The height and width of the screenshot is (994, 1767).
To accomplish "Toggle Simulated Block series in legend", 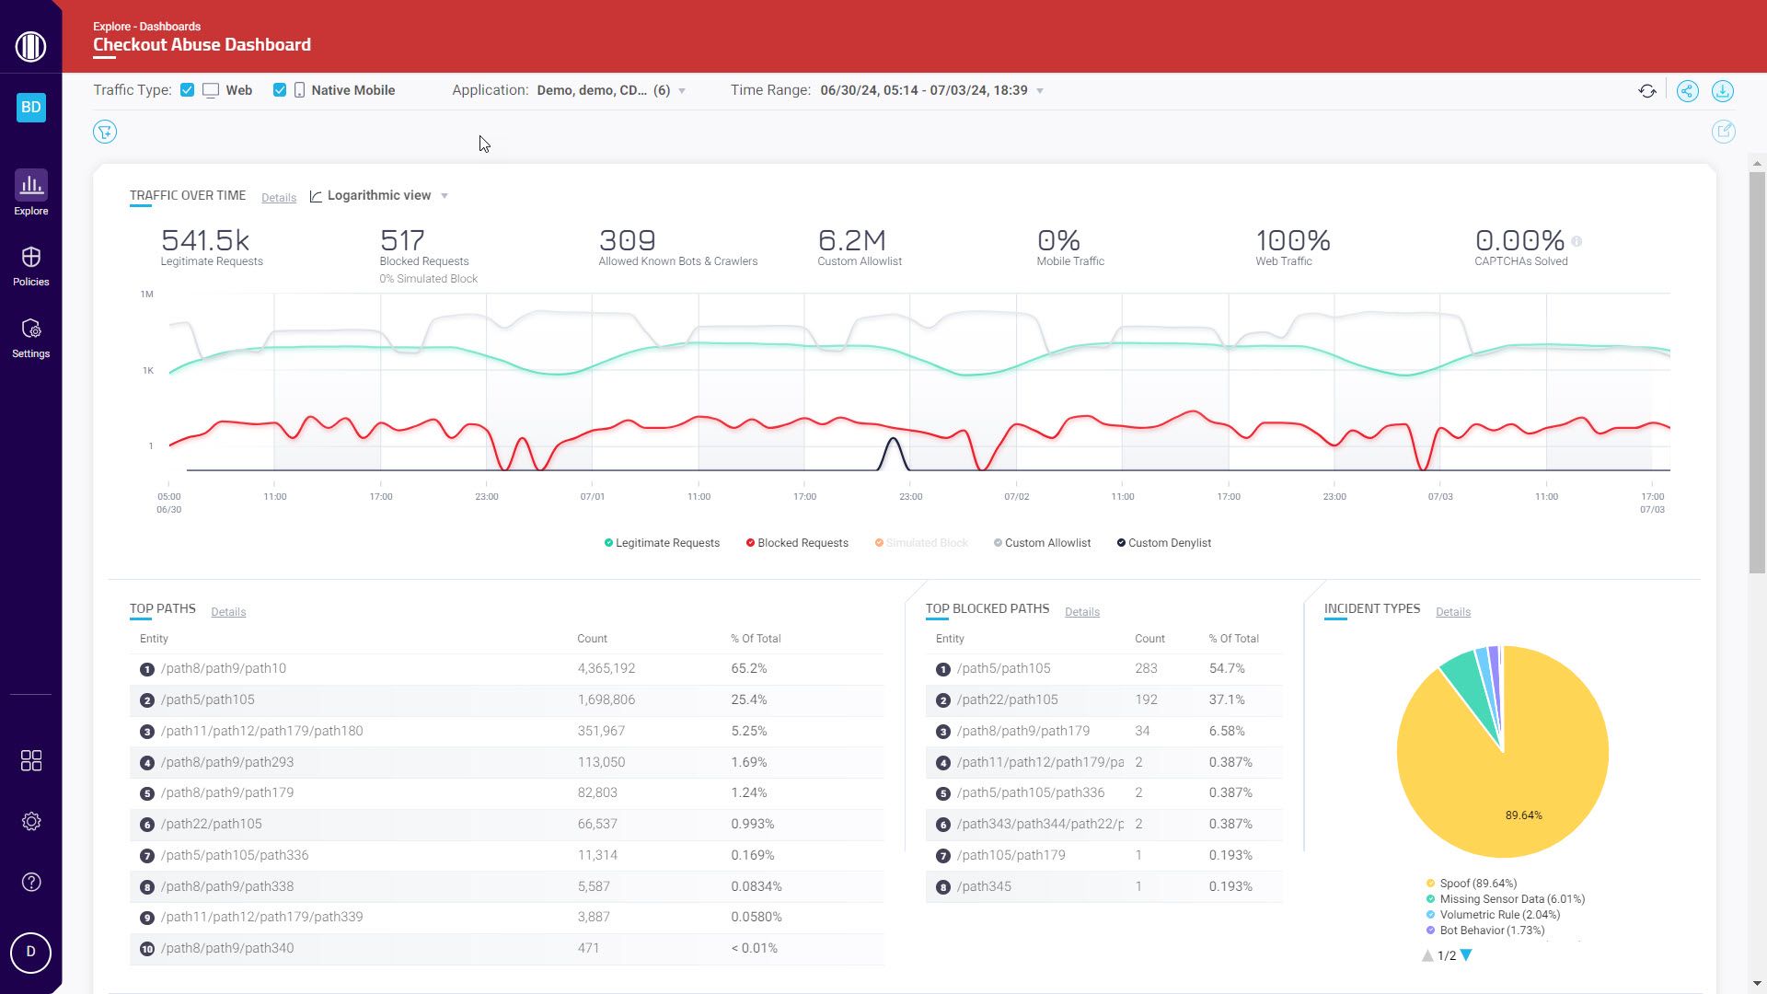I will 920,543.
